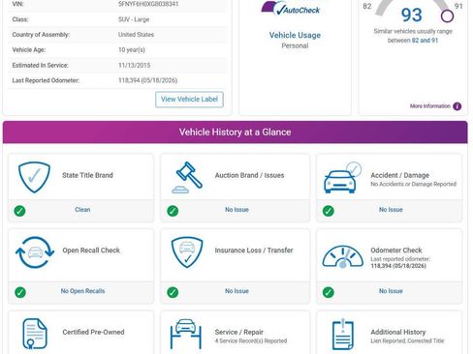The width and height of the screenshot is (473, 354).
Task: Click the 11/13/2015 in-service date
Action: click(x=134, y=65)
